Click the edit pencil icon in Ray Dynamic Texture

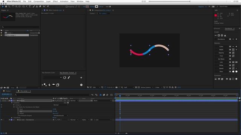click(69, 78)
